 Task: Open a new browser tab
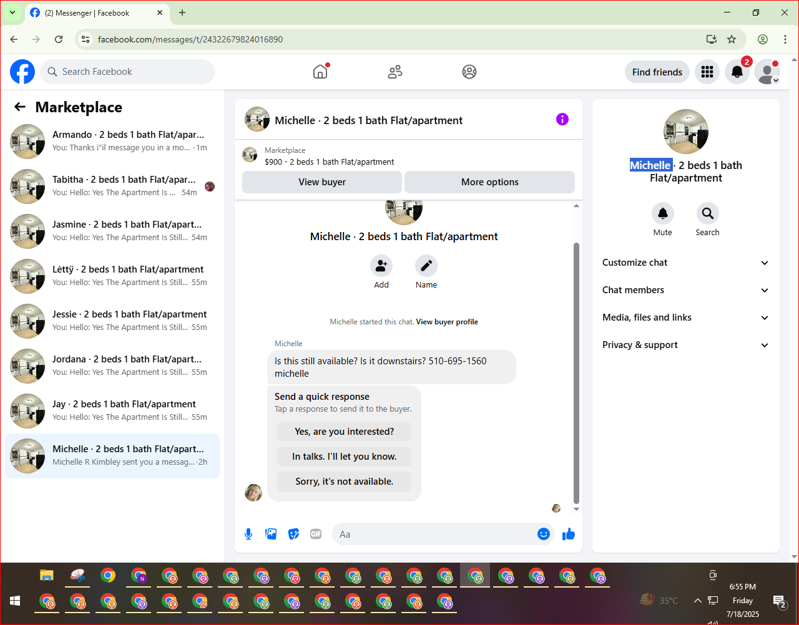point(182,12)
